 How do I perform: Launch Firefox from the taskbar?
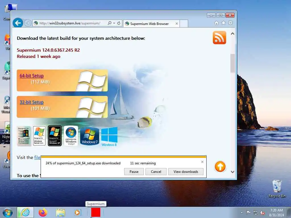point(43,213)
